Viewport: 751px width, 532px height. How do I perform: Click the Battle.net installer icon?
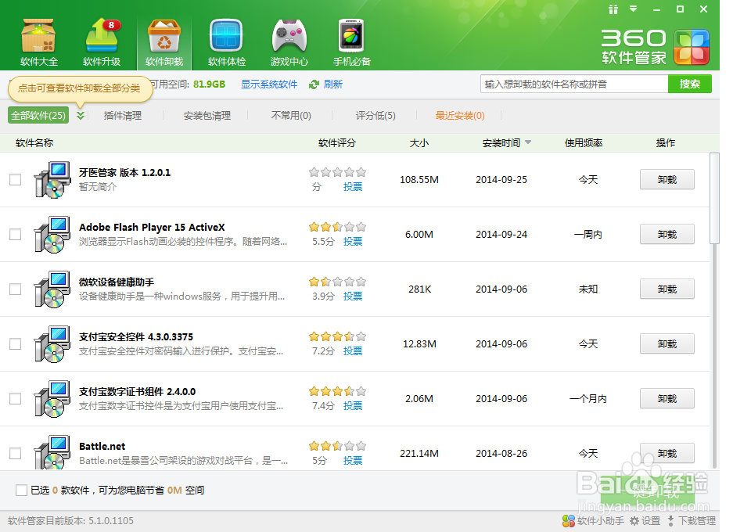coord(52,452)
